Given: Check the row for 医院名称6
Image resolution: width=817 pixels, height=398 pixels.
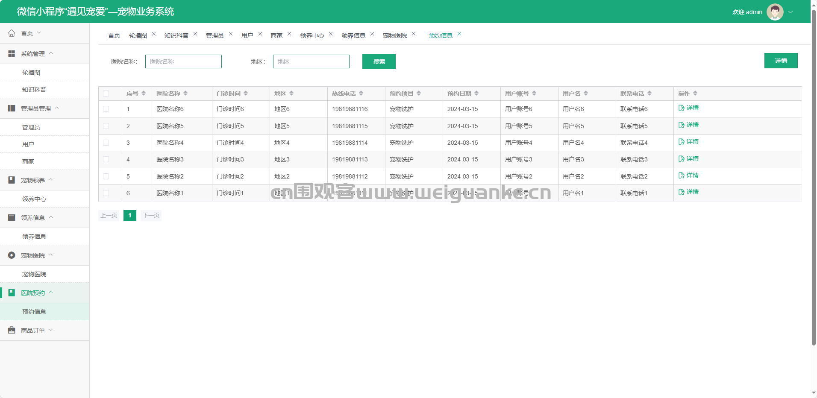Looking at the screenshot, I should coord(106,109).
